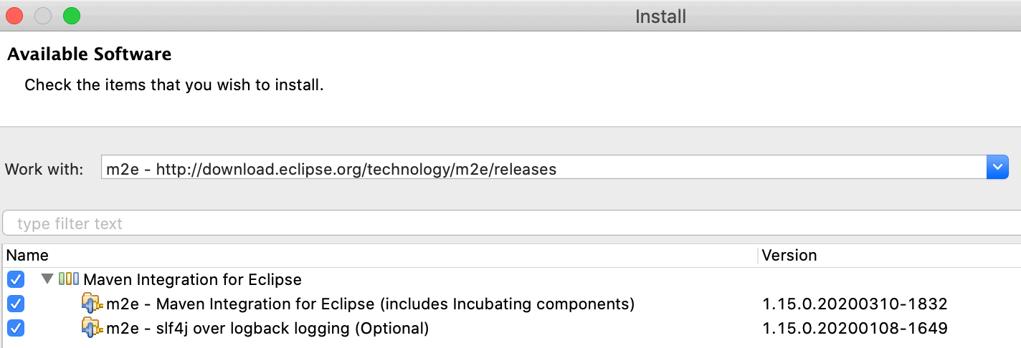Close the Install window with red button
This screenshot has height=348, width=1021.
point(15,15)
